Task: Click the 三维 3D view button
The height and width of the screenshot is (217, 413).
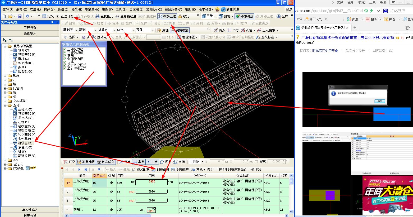Action: pos(208,16)
